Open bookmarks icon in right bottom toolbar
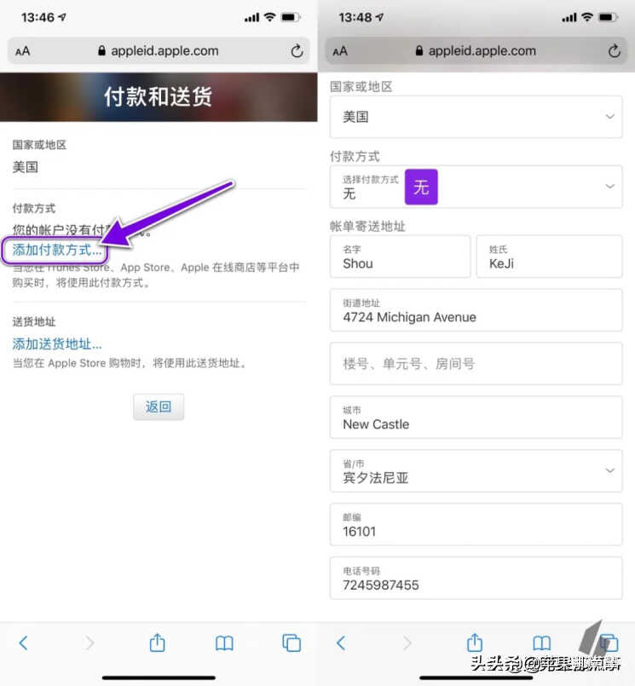Viewport: 635px width, 686px height. point(541,643)
